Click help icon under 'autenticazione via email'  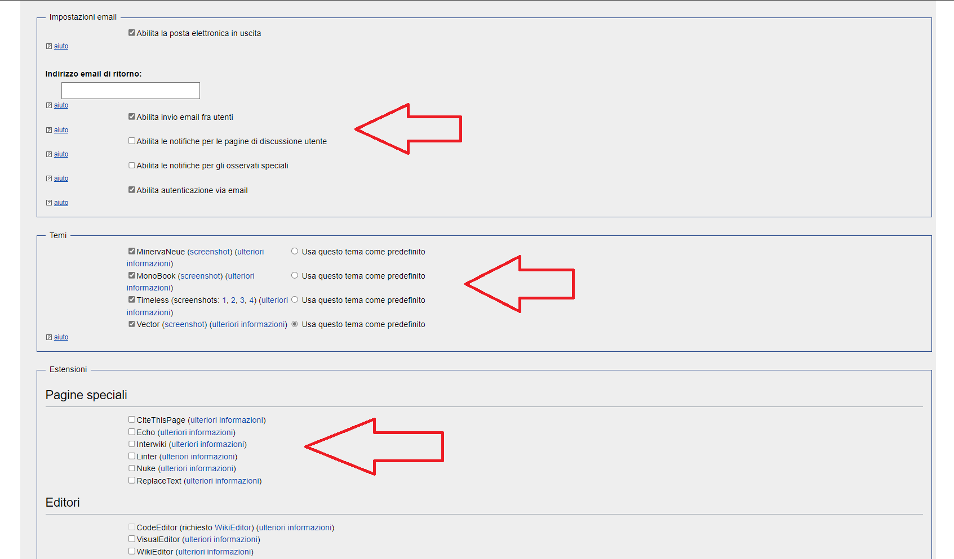point(49,203)
